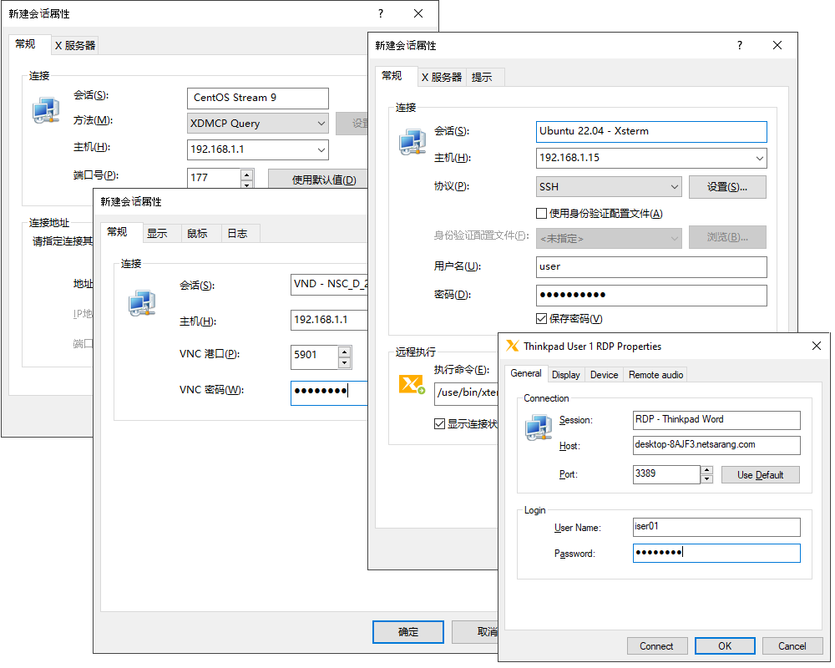Decrease the RDP port 3389 value

point(706,479)
